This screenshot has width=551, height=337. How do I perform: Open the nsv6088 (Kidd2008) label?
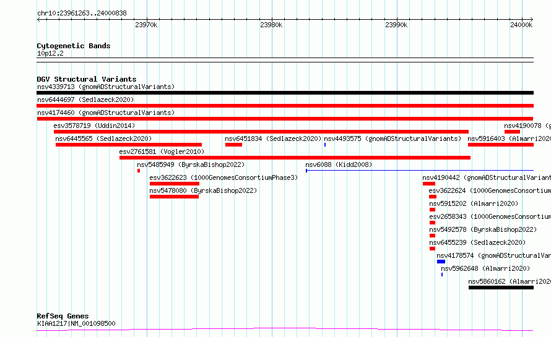click(339, 164)
